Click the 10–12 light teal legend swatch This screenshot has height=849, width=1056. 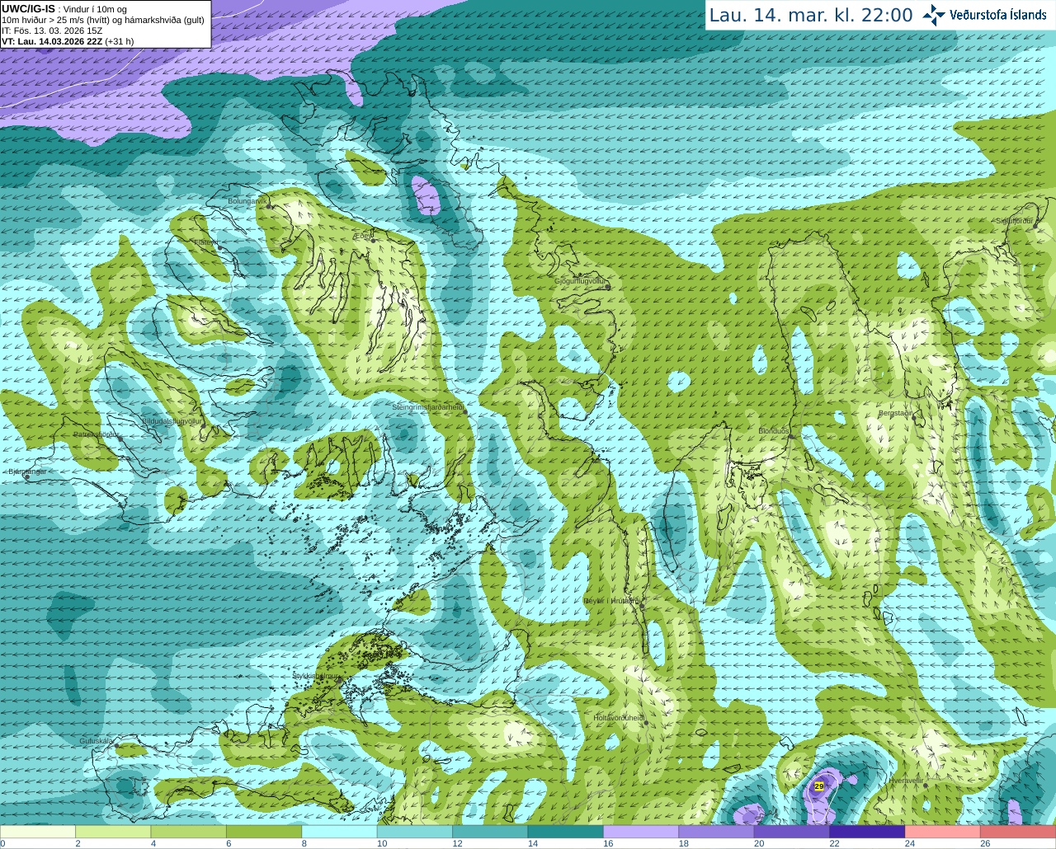[x=415, y=832]
